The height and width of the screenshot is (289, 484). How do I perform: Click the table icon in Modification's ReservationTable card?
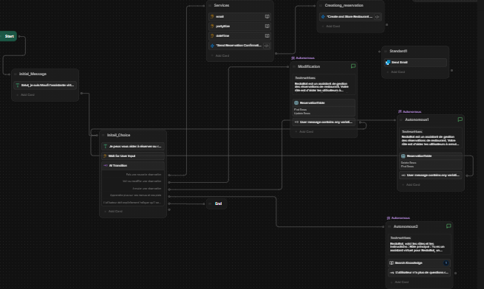tap(296, 103)
